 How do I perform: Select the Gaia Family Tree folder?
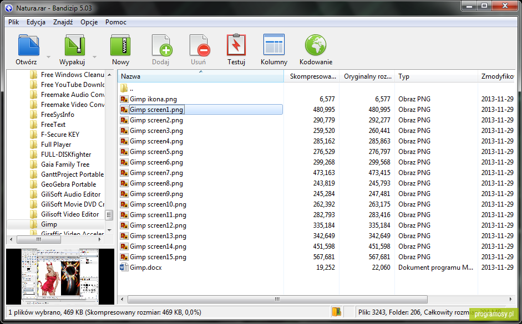(65, 164)
